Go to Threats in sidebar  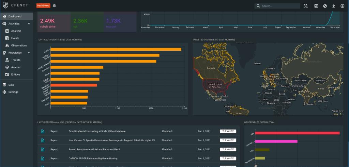[16, 60]
